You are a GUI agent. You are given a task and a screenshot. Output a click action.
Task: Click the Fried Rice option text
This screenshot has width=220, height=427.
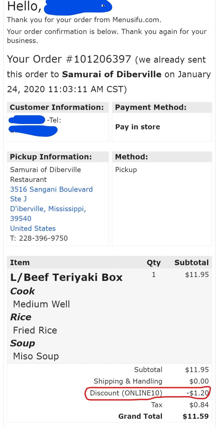point(35,330)
